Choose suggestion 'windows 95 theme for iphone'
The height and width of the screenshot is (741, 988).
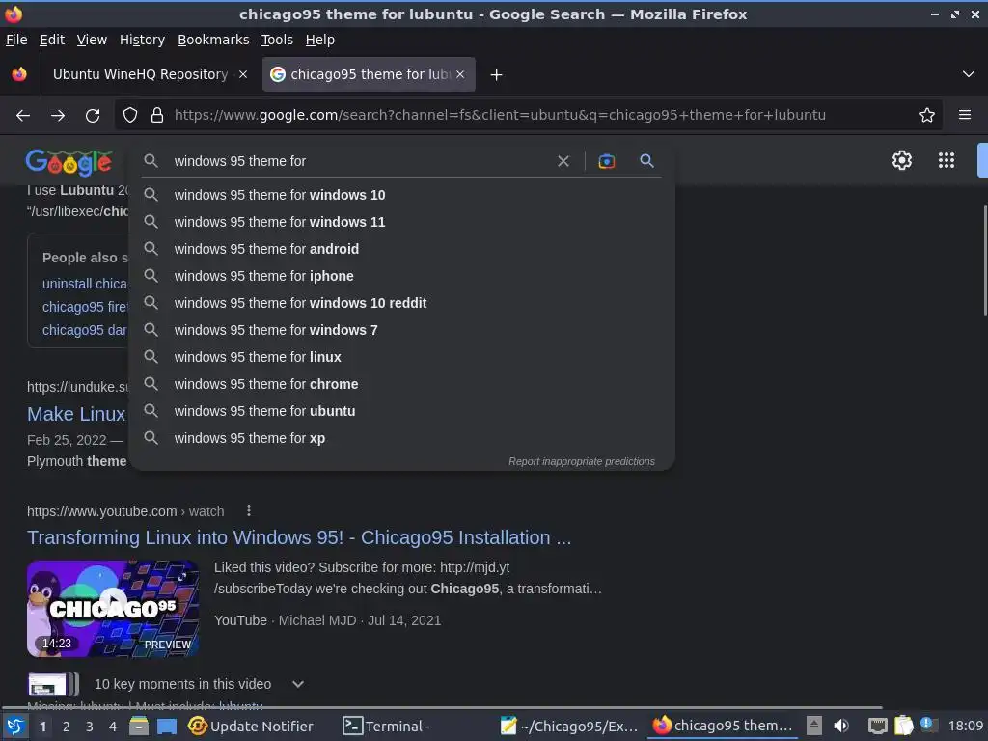[x=401, y=277]
